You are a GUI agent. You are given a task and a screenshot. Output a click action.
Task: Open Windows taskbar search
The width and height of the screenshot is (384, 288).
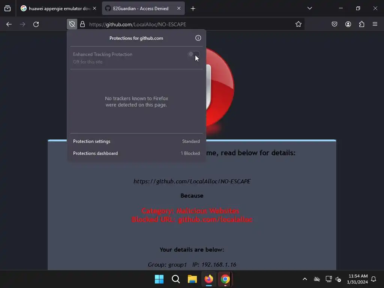point(176,279)
